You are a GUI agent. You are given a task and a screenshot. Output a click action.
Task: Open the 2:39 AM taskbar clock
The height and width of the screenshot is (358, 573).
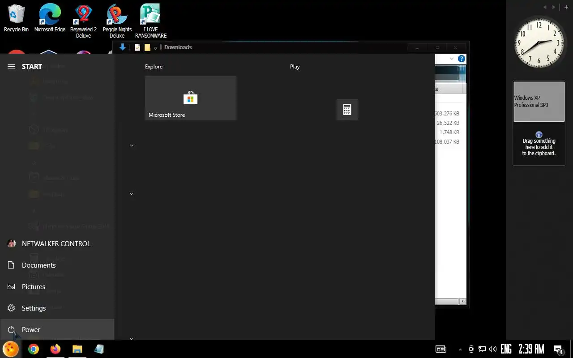(531, 349)
